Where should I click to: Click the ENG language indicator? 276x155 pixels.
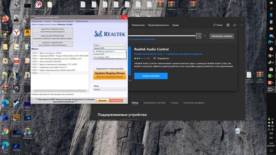[271, 138]
